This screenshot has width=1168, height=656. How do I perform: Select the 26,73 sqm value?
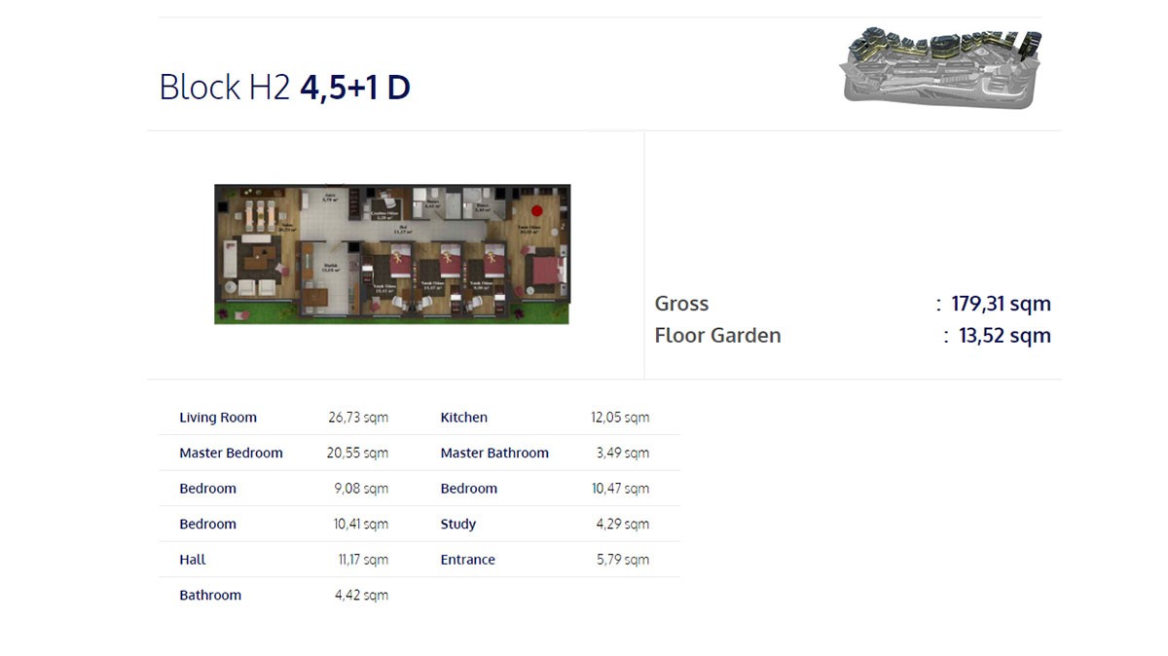pos(358,418)
